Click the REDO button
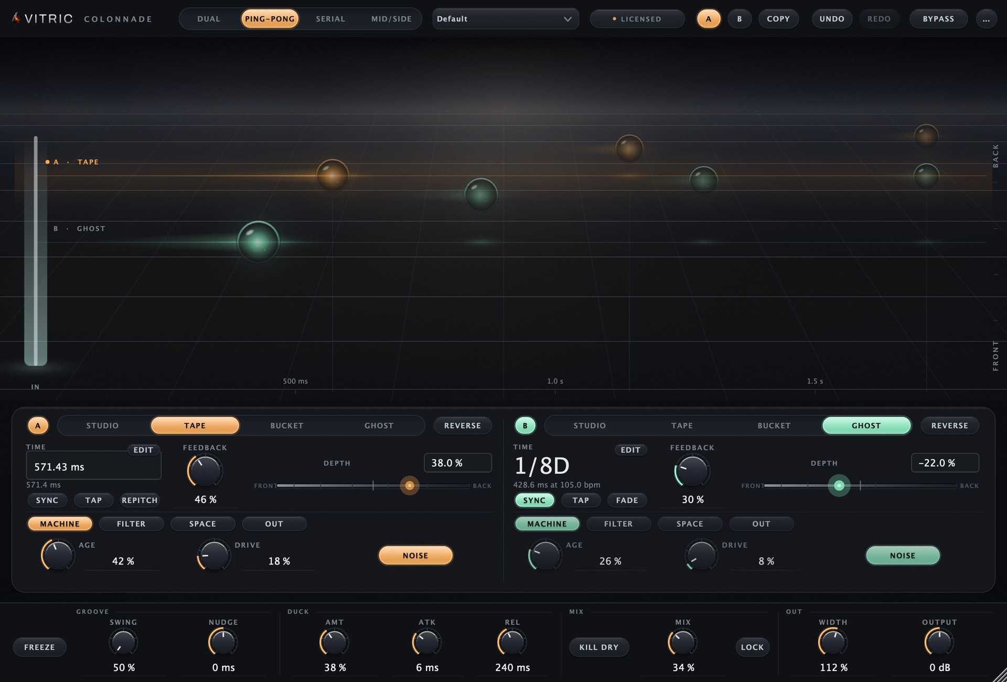1007x682 pixels. (879, 19)
